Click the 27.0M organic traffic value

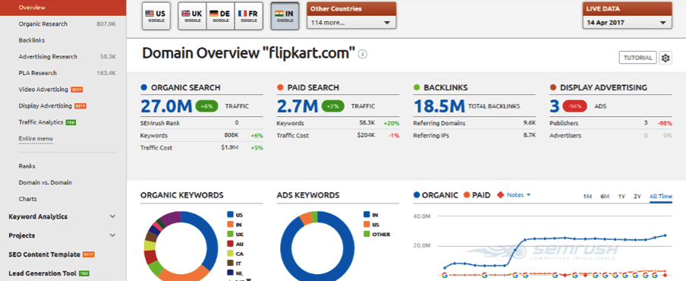167,106
